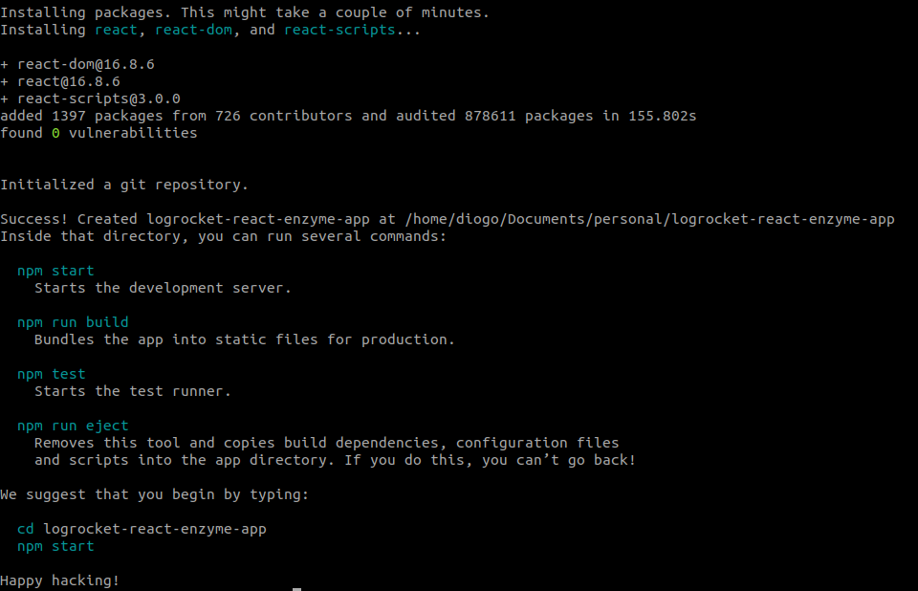
Task: Click the 'react-dom' package name in cyan
Action: [x=193, y=30]
